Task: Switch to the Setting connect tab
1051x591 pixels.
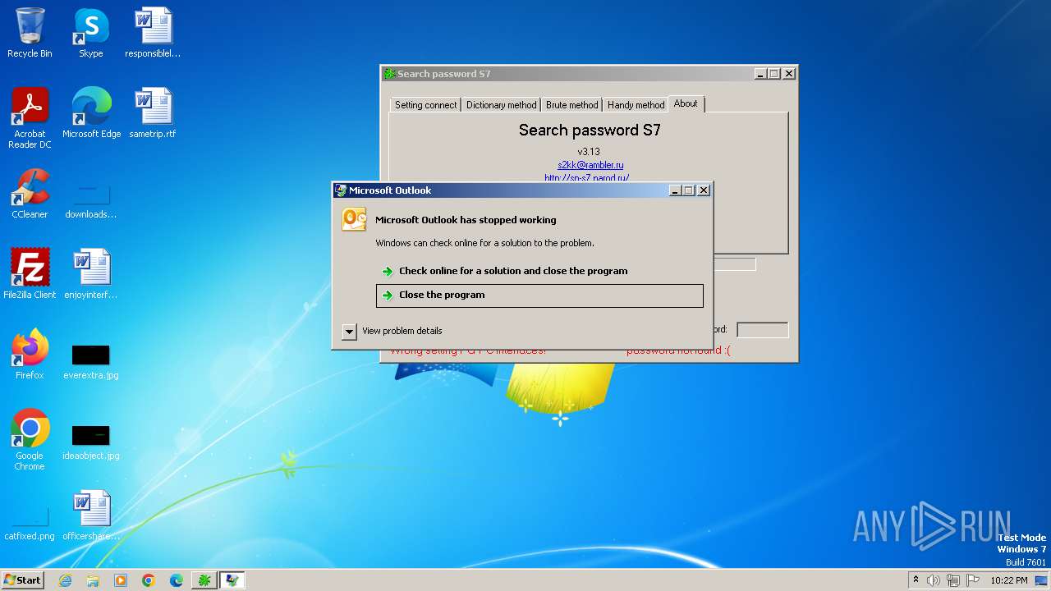Action: tap(426, 105)
